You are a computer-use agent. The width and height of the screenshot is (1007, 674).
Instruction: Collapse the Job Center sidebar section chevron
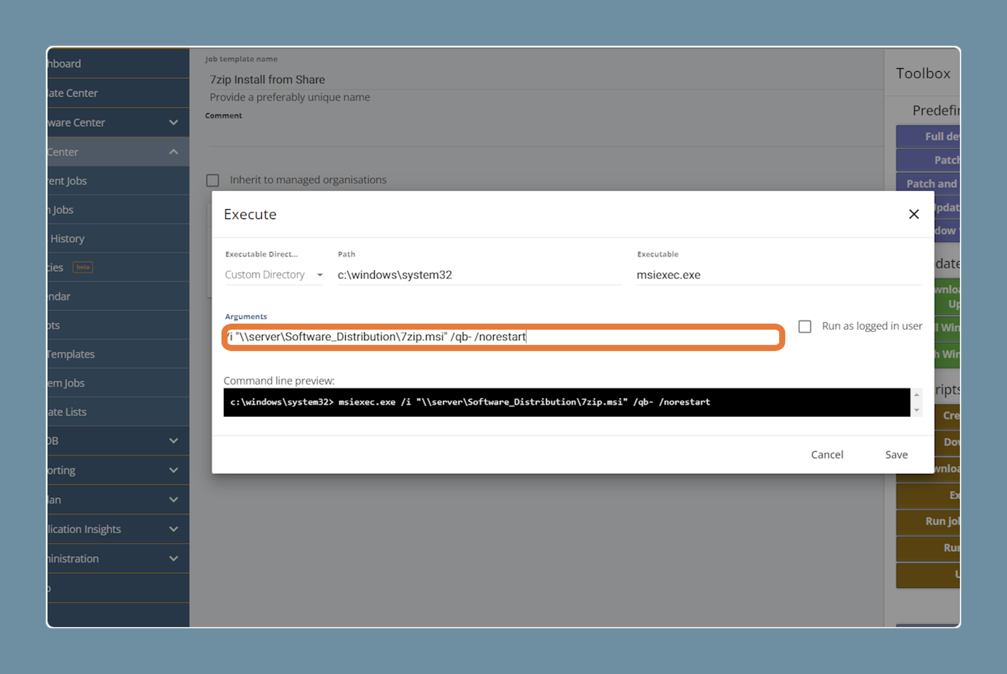point(173,151)
